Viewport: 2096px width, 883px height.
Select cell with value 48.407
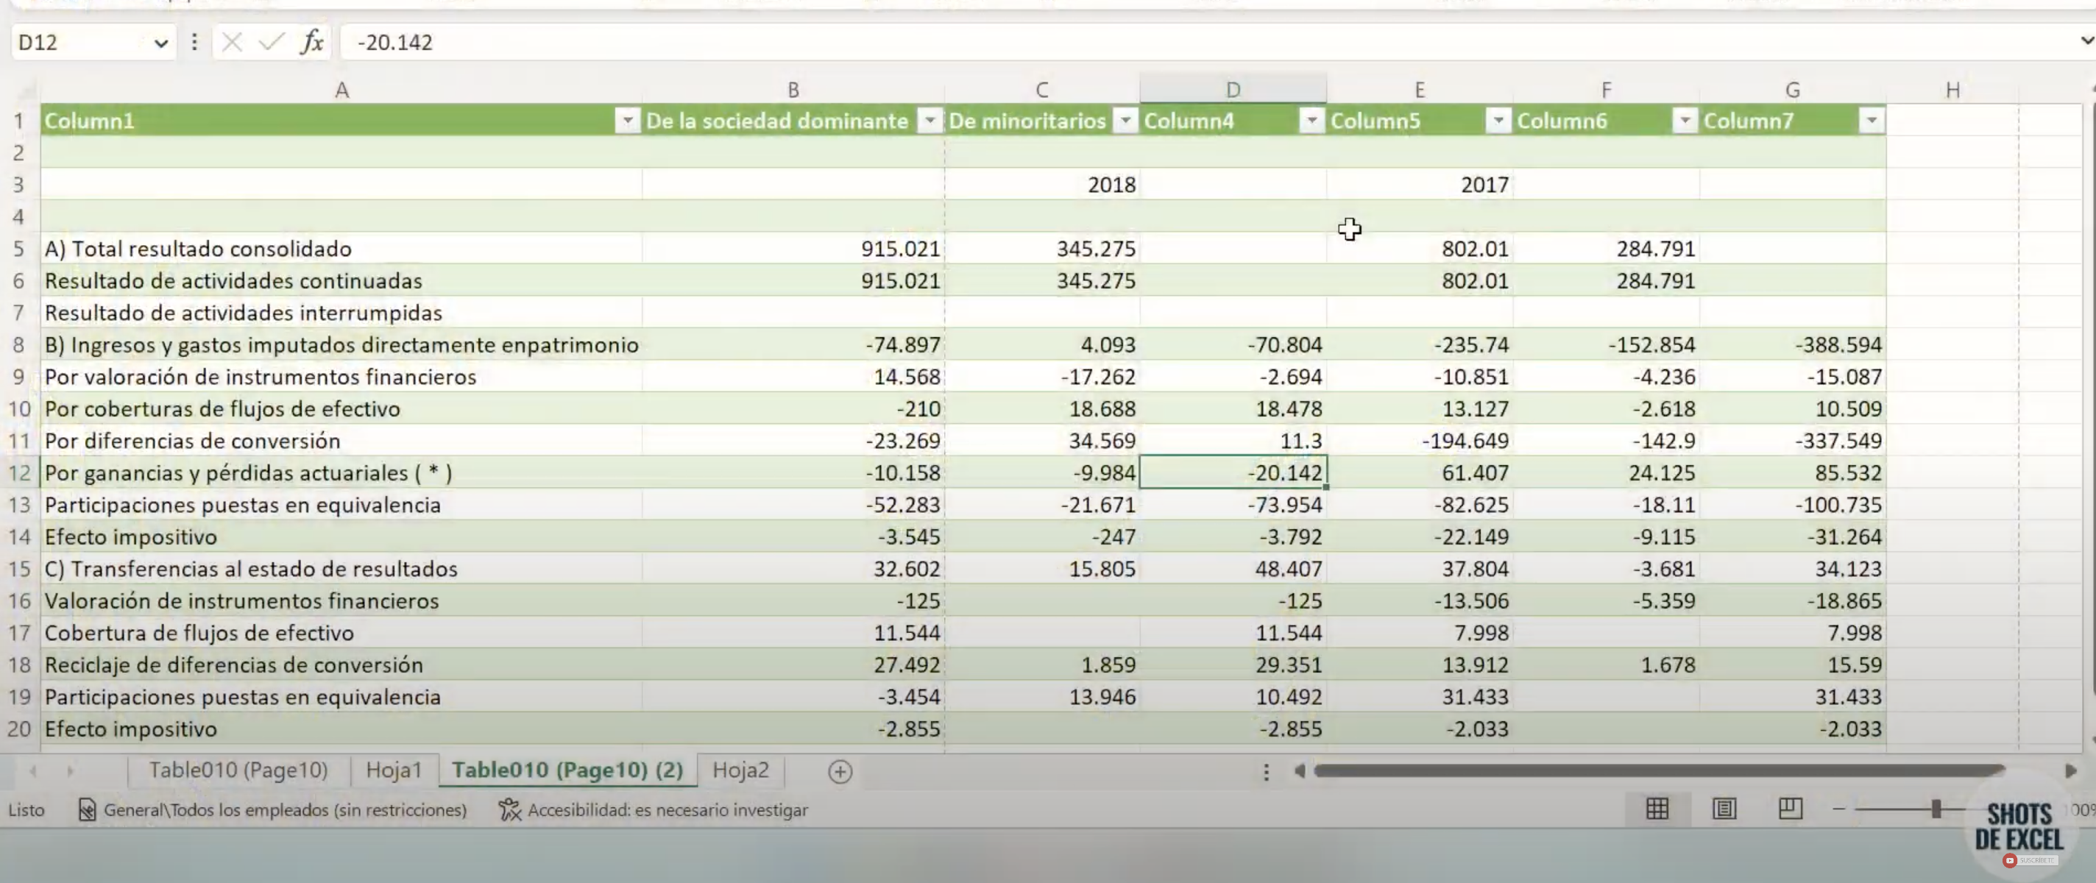pyautogui.click(x=1233, y=569)
